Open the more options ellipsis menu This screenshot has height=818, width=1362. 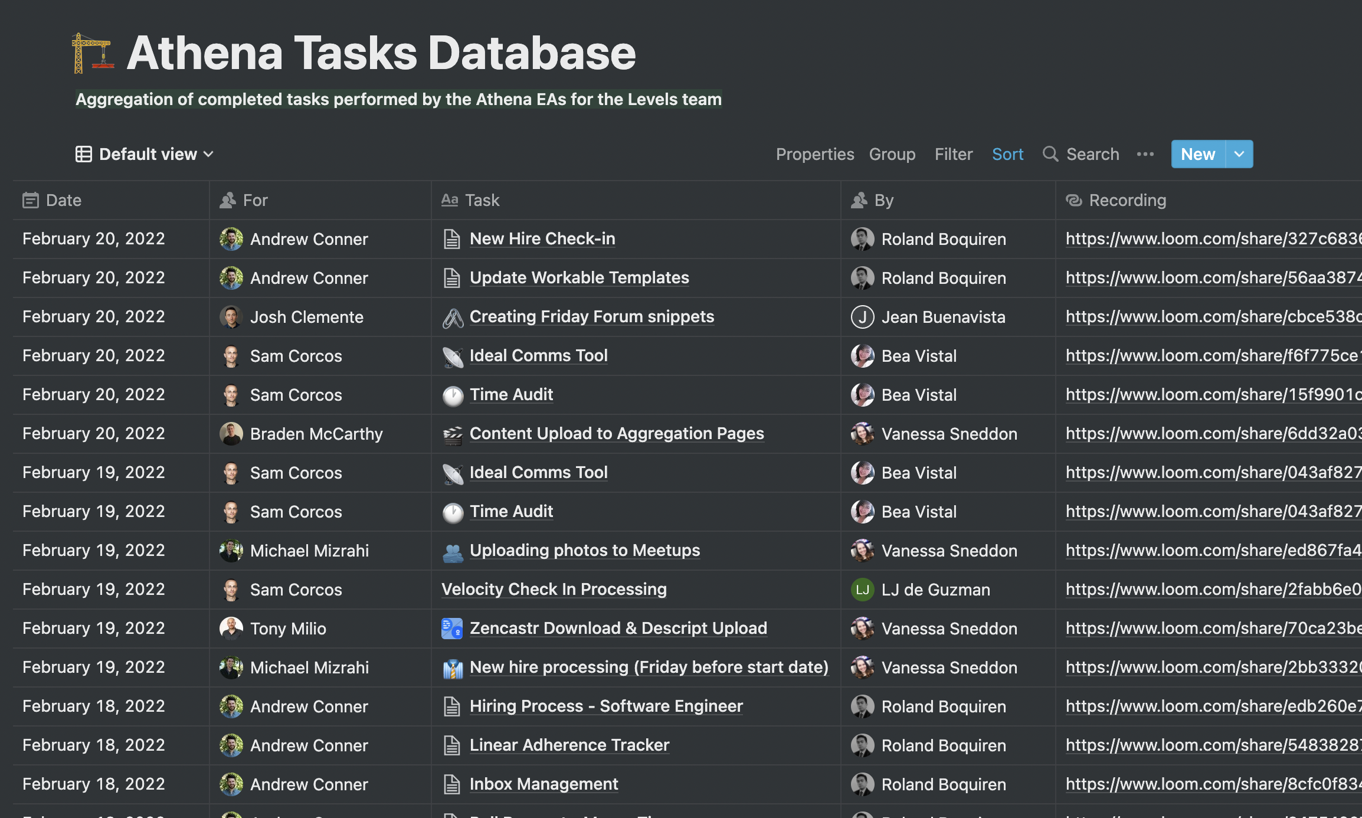tap(1145, 154)
